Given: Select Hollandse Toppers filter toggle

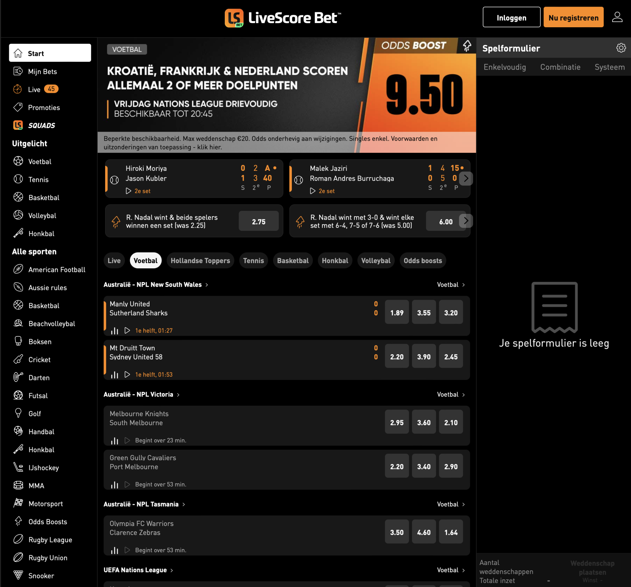Looking at the screenshot, I should point(200,260).
